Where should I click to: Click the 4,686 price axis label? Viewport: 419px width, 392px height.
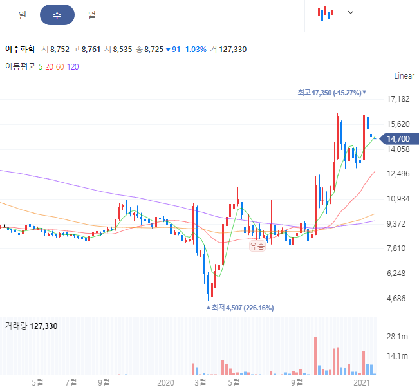396,298
